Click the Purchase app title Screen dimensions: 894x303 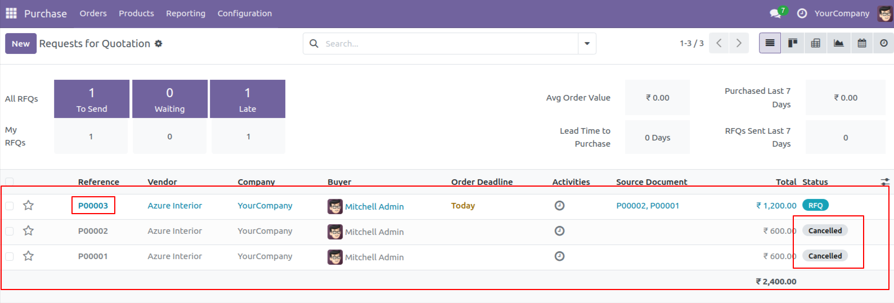coord(46,13)
